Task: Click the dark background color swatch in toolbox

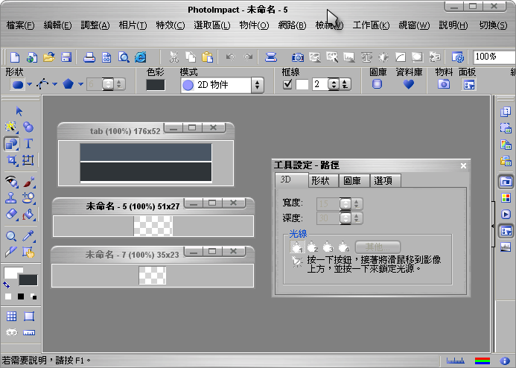Action: click(28, 280)
